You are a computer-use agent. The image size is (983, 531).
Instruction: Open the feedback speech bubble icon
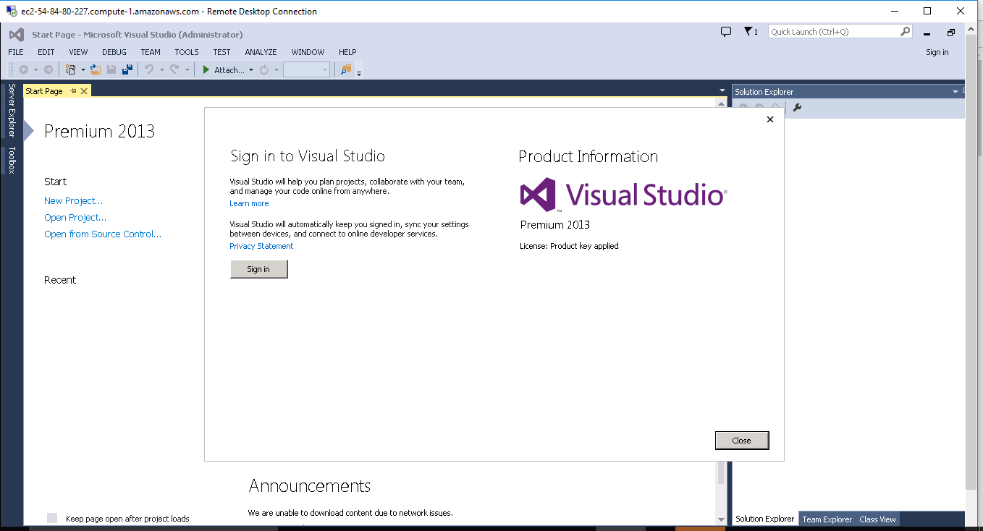[x=726, y=32]
